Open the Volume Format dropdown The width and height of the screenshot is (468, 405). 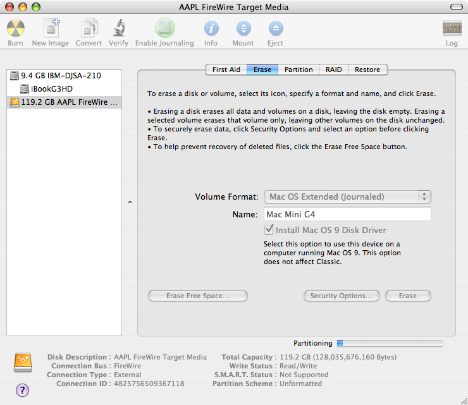(348, 197)
